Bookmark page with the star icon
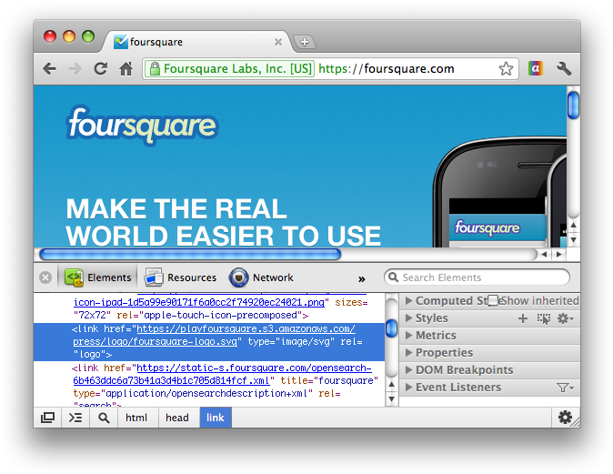The image size is (613, 474). [x=506, y=69]
